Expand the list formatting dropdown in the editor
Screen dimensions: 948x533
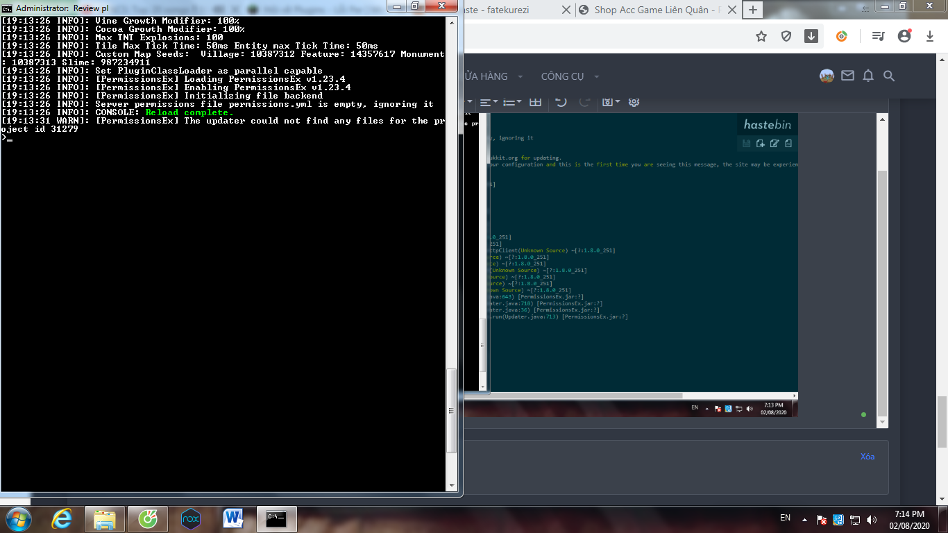pyautogui.click(x=512, y=102)
